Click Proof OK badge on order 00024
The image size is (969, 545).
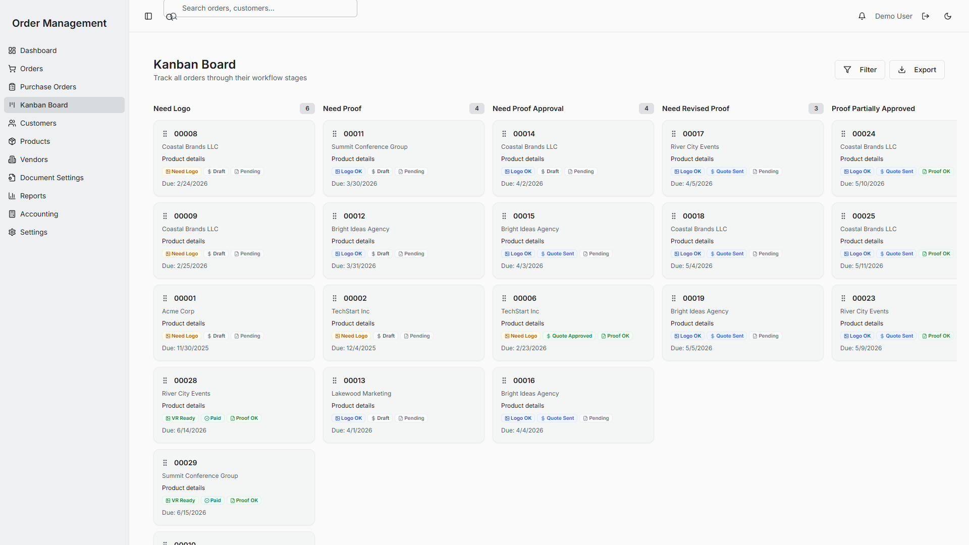[x=936, y=172]
